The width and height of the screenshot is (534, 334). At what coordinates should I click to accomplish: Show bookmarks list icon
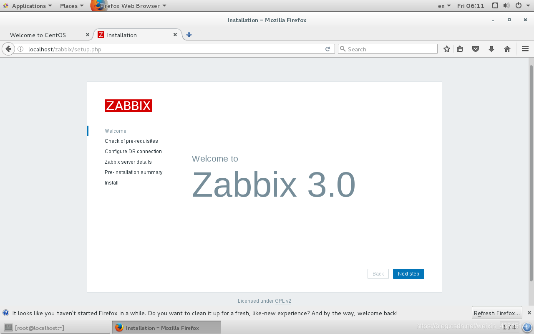[460, 49]
